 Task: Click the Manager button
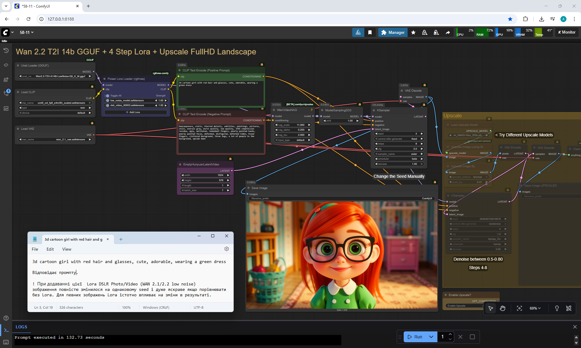393,32
